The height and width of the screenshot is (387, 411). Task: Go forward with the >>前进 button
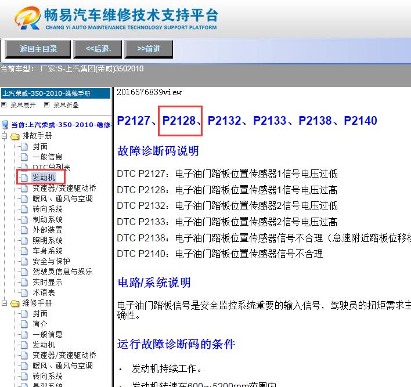tap(149, 49)
